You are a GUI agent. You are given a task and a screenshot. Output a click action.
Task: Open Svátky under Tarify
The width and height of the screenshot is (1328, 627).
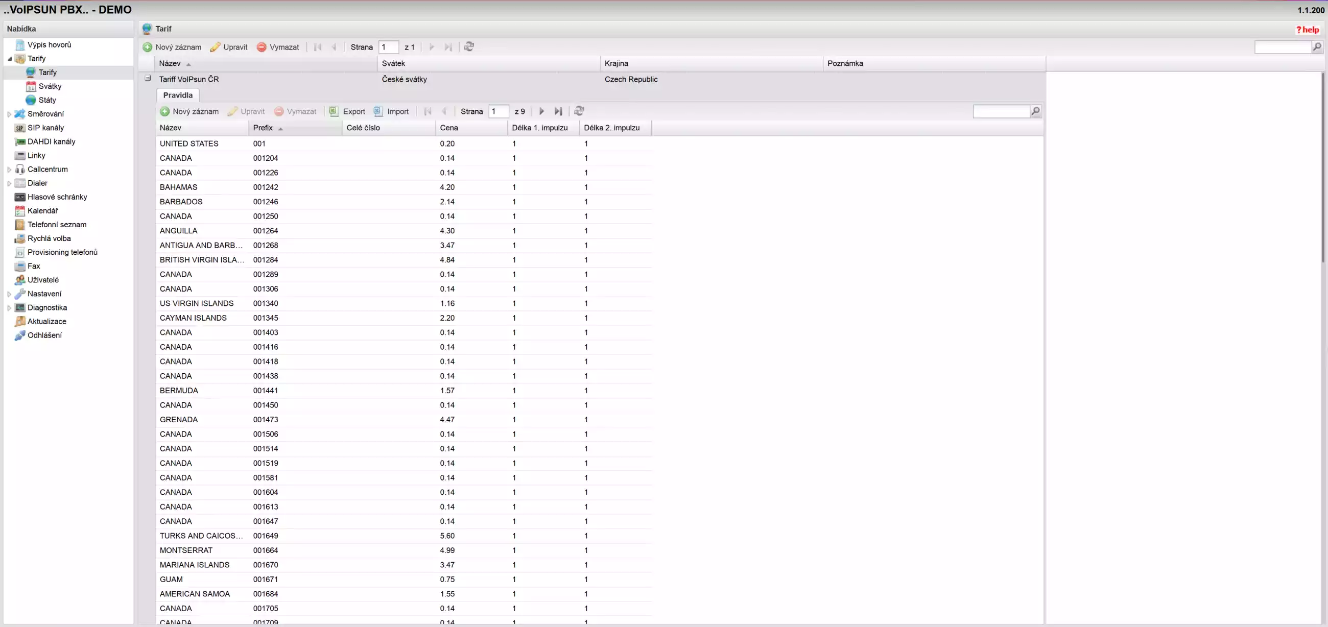point(50,87)
